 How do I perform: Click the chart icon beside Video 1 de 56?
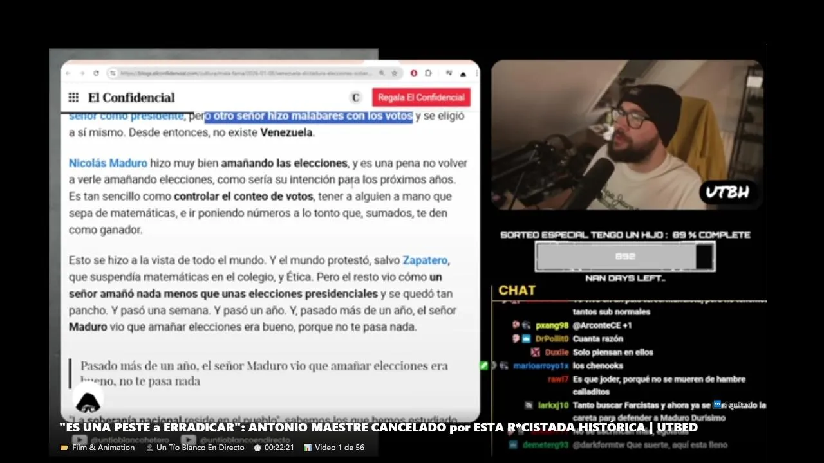(307, 448)
